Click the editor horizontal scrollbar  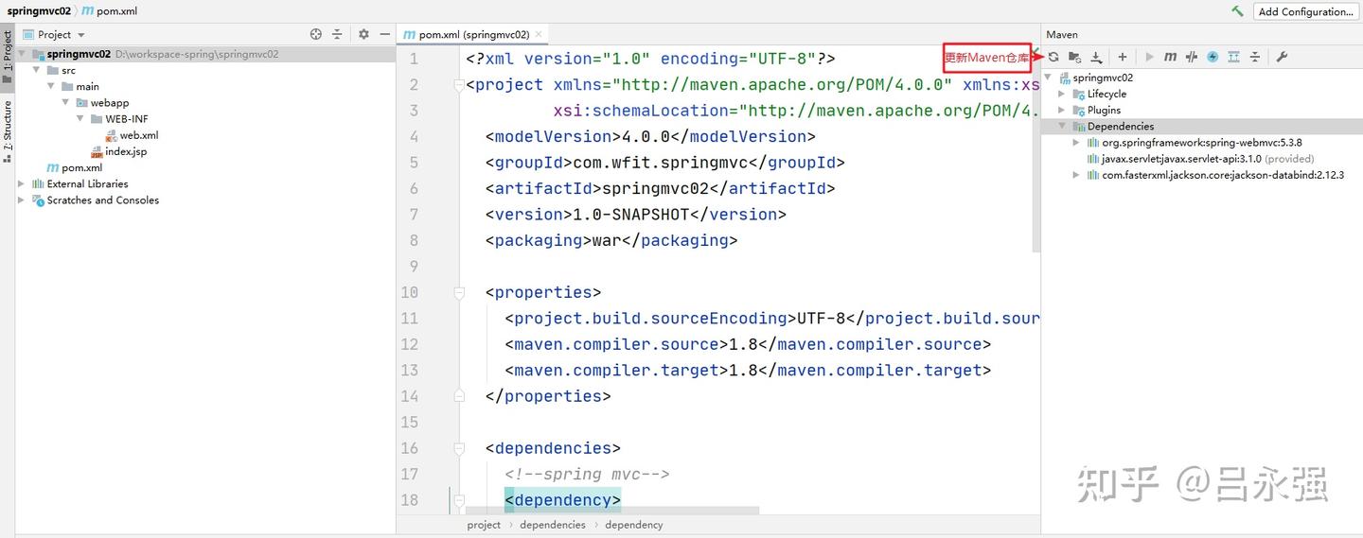[x=611, y=511]
